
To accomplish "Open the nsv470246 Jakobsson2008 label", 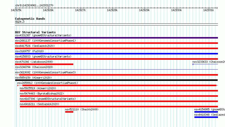I will 34,62.
